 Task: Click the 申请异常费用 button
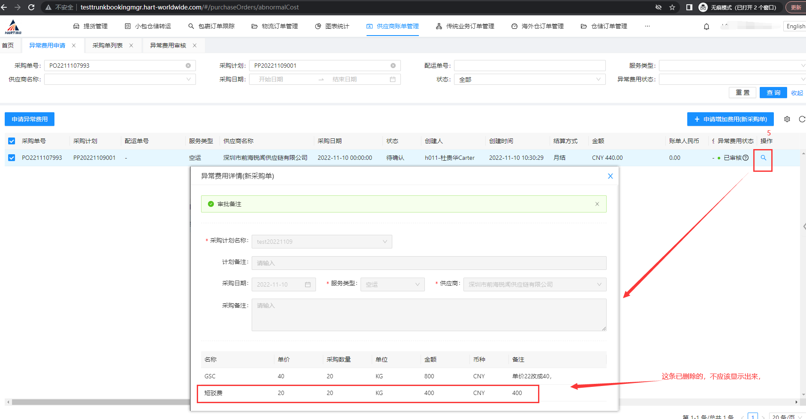click(30, 119)
